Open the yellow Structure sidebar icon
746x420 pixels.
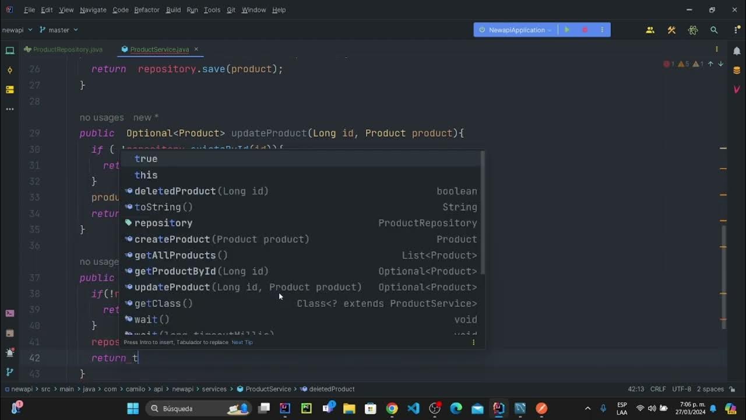pyautogui.click(x=9, y=89)
